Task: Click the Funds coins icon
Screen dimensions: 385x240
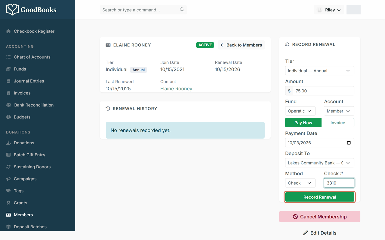Action: (x=8, y=69)
